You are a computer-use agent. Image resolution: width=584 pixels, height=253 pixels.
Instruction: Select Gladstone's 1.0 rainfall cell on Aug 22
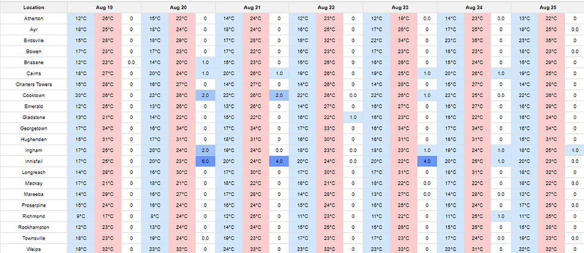pyautogui.click(x=353, y=117)
